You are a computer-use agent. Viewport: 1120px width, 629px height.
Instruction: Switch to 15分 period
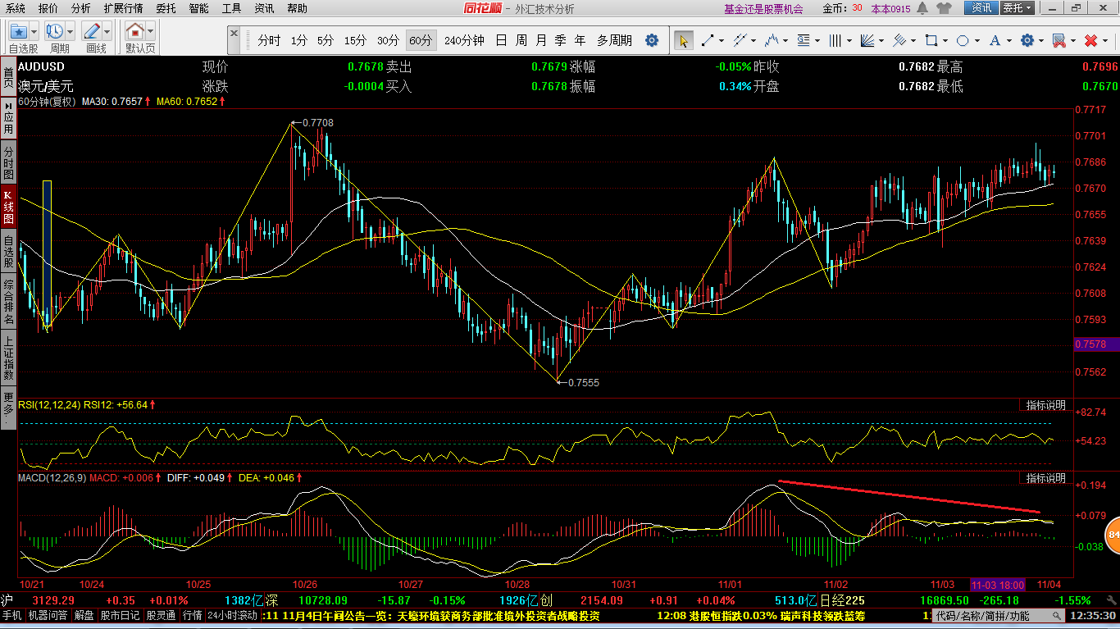355,40
